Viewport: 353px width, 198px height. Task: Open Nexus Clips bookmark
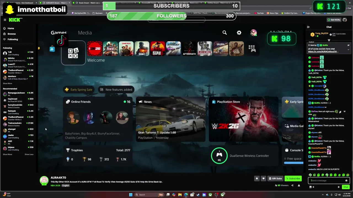(273, 13)
